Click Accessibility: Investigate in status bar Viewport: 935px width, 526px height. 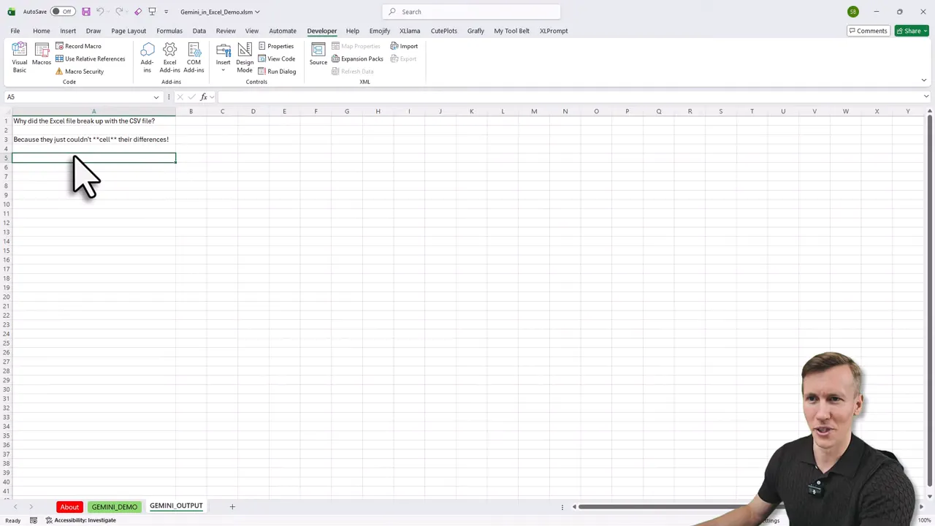[x=85, y=519]
